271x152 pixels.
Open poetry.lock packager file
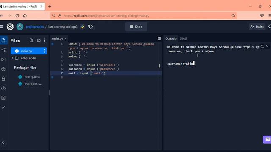tap(32, 77)
